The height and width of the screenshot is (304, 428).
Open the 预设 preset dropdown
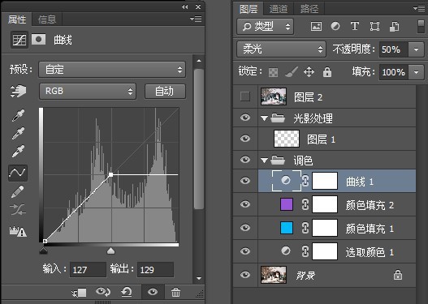pos(112,70)
